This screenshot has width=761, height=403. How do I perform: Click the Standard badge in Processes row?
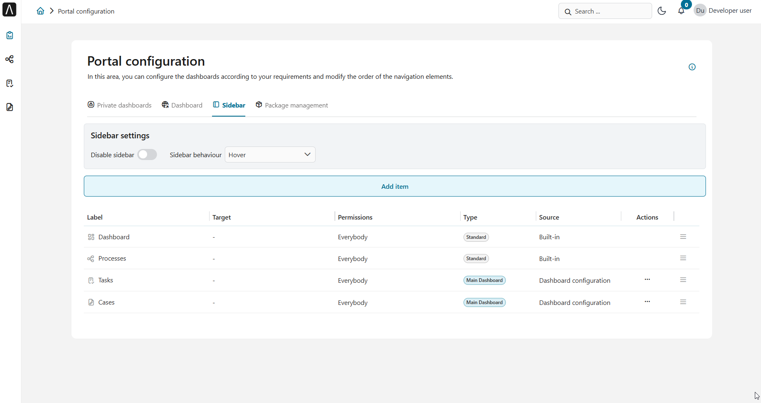(x=476, y=259)
